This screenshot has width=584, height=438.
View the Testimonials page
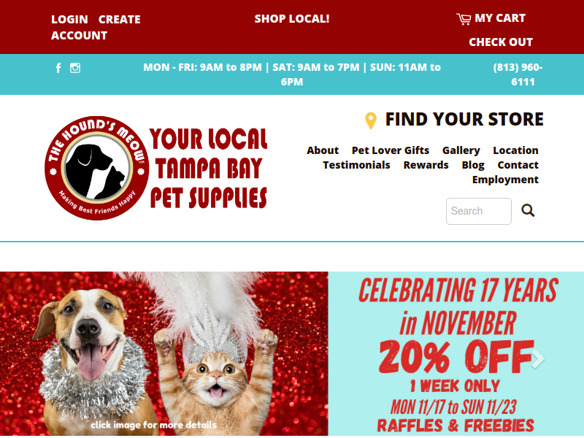356,165
